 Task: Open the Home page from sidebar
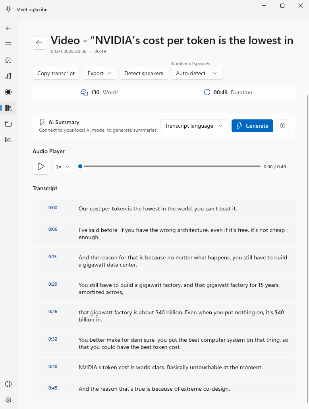pos(8,60)
